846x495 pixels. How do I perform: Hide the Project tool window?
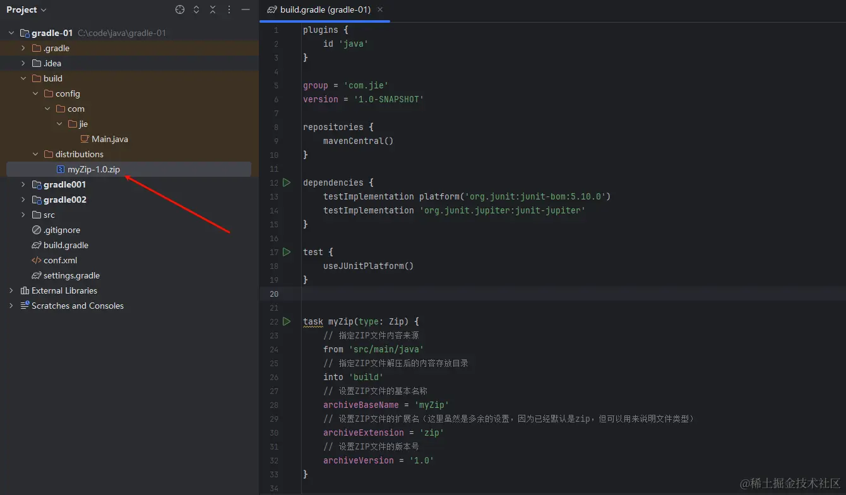[x=246, y=9]
